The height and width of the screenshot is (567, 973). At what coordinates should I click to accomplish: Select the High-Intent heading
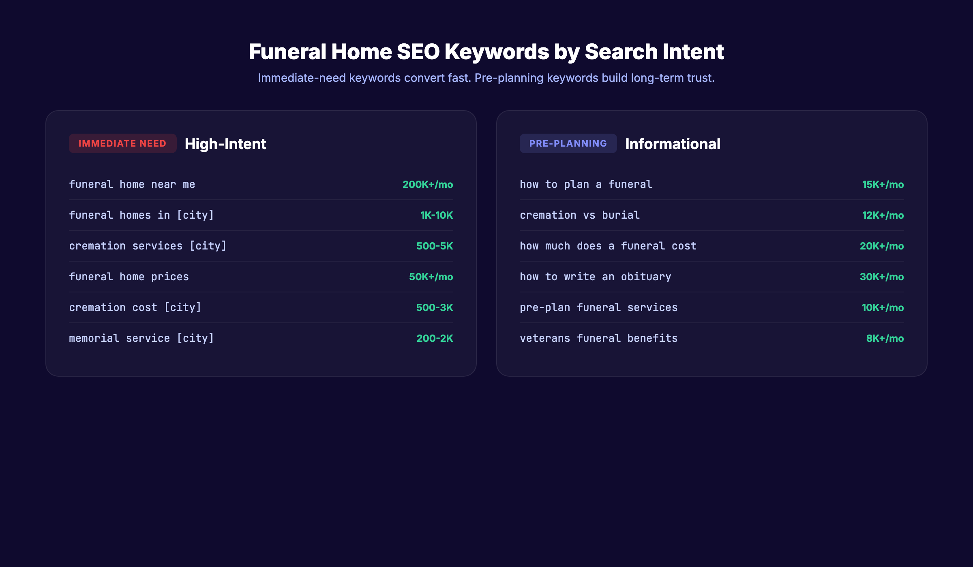coord(225,144)
